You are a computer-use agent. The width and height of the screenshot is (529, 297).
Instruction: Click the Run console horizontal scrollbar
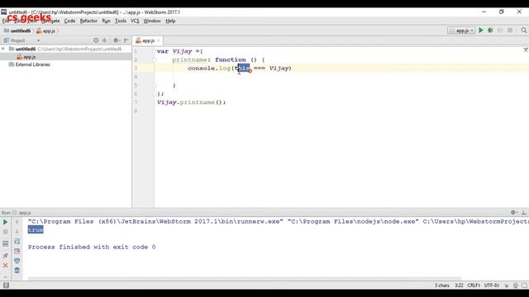tap(244, 279)
